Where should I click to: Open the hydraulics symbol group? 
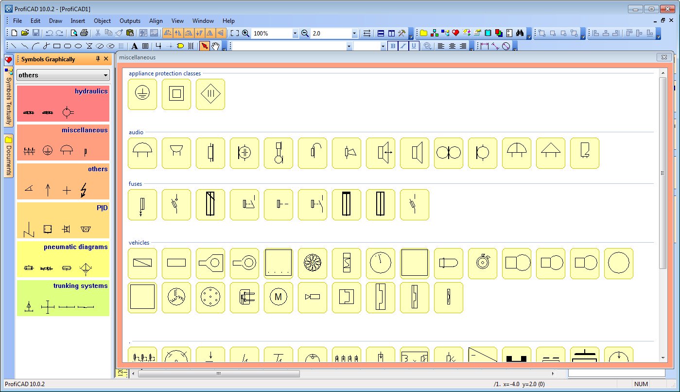63,104
